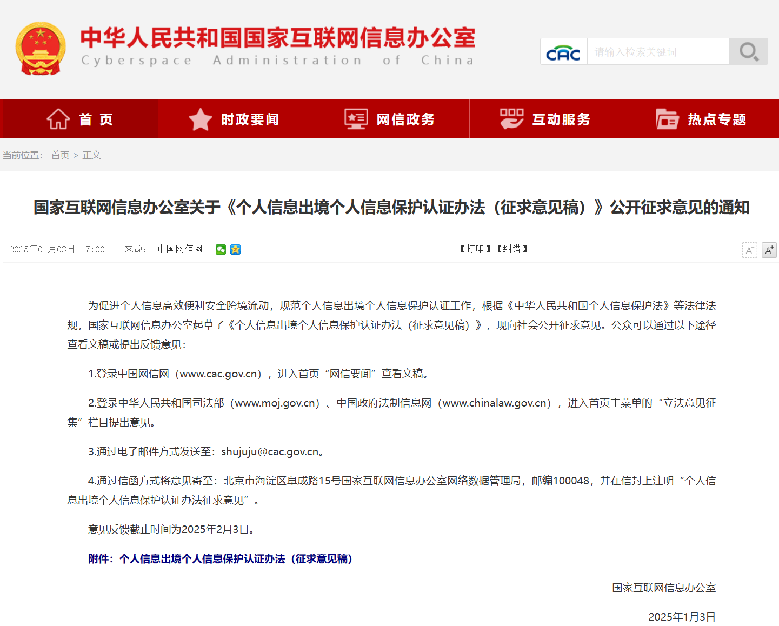Click the www.cac.gov.cn text
This screenshot has width=779, height=626.
(x=218, y=374)
